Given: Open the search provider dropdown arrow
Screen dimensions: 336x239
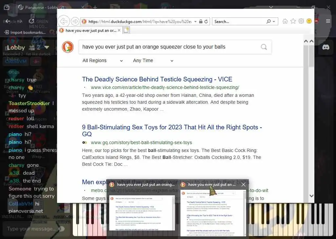Looking at the screenshot, I should tap(274, 21).
